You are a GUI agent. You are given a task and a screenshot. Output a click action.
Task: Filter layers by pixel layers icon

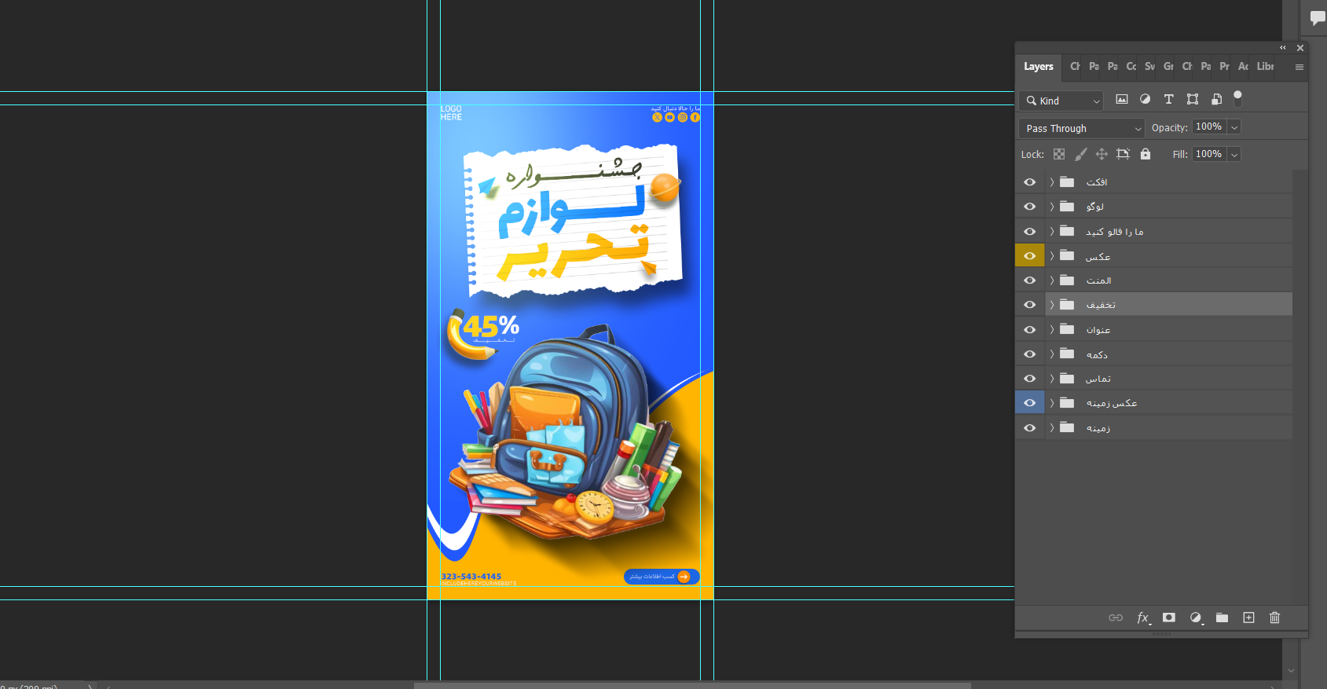click(x=1122, y=99)
